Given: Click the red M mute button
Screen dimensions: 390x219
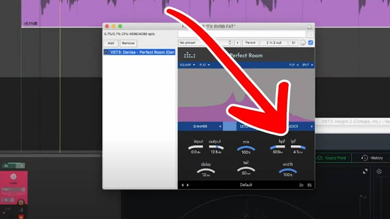Looking at the screenshot, I should tap(21, 217).
